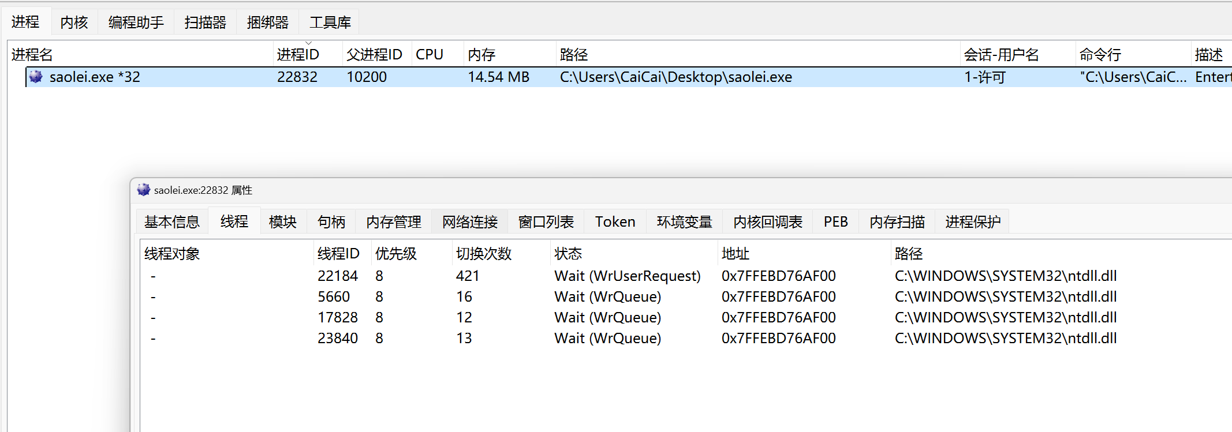Select thread row with ID 5660
1232x432 pixels.
[686, 296]
